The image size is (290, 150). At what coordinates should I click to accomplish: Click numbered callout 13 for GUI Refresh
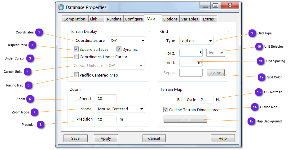click(x=258, y=92)
